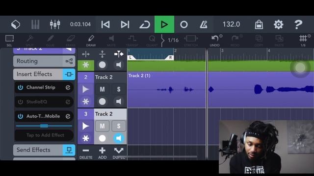This screenshot has height=176, width=314.
Task: Expand the Send Effects section
Action: [x=44, y=150]
